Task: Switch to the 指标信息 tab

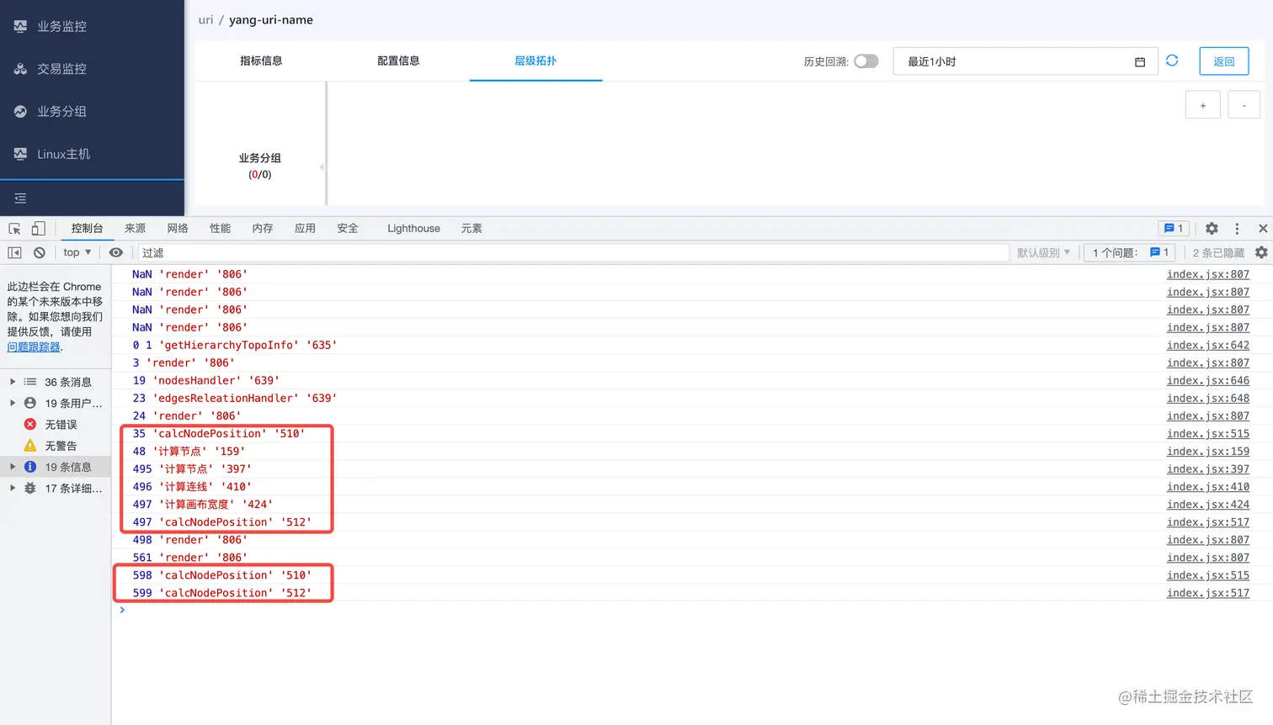Action: click(261, 61)
